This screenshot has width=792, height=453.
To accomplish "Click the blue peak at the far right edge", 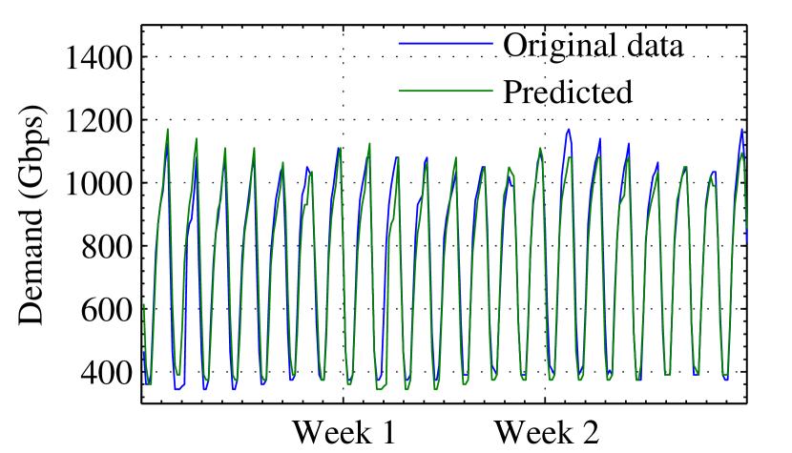I will point(741,130).
